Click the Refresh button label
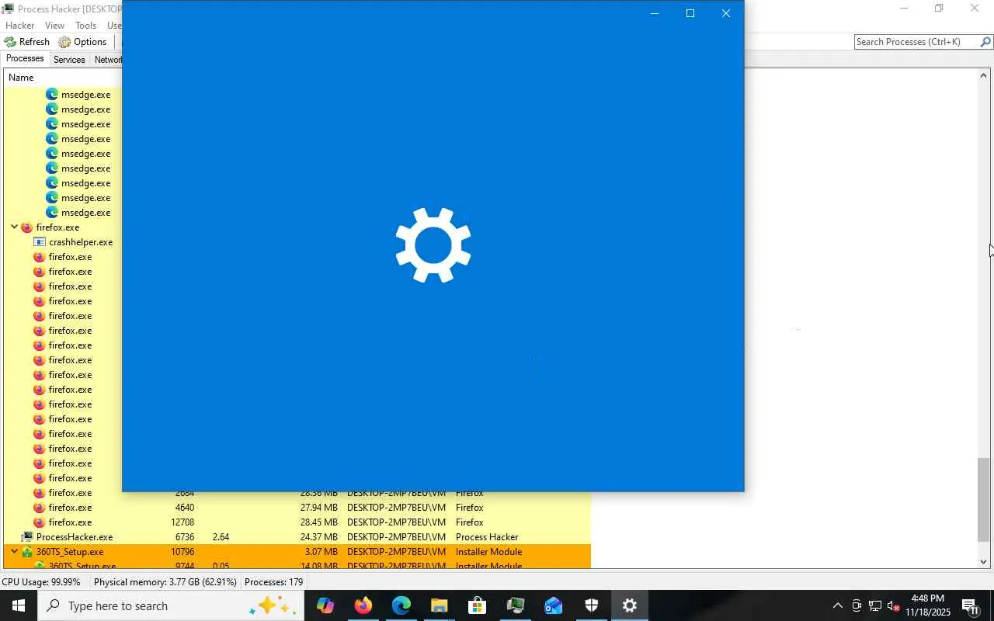Screen dimensions: 994x621 point(34,42)
